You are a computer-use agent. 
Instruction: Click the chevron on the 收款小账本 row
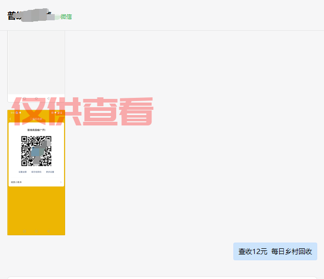(x=61, y=182)
